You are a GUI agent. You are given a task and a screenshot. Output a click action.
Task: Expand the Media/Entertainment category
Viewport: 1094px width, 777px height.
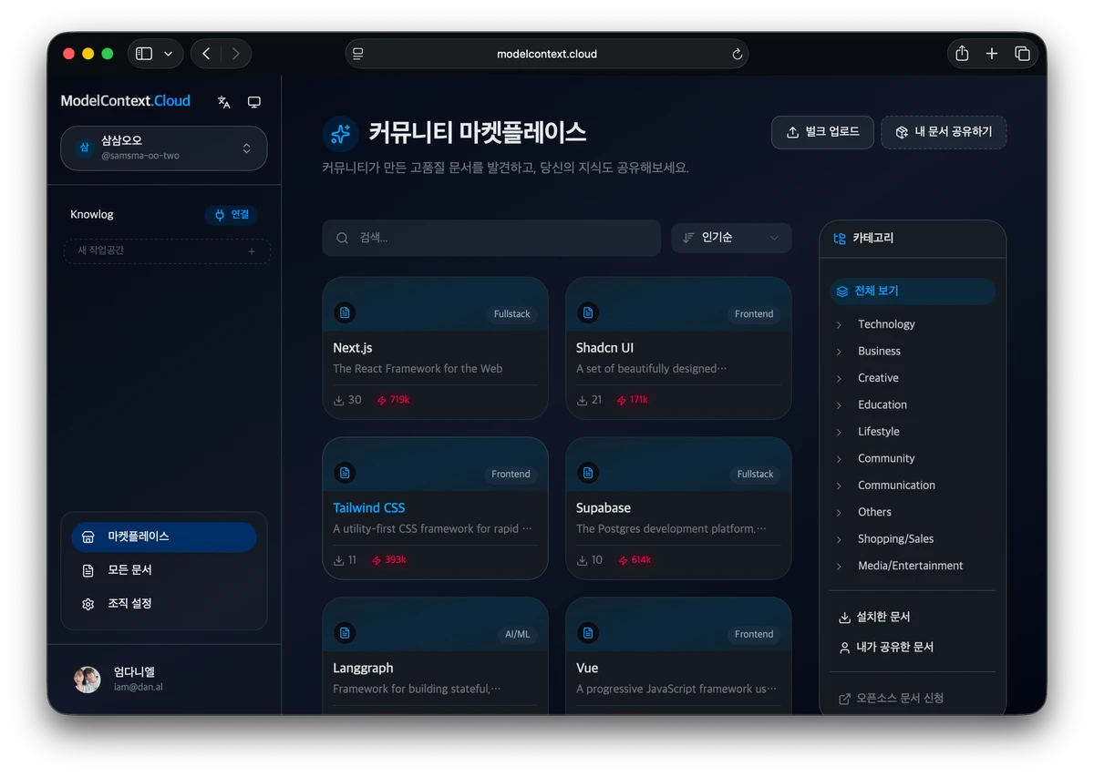(839, 567)
